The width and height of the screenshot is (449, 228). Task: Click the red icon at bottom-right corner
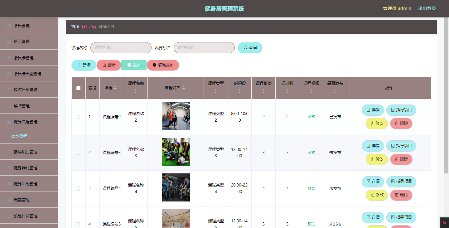click(x=444, y=222)
